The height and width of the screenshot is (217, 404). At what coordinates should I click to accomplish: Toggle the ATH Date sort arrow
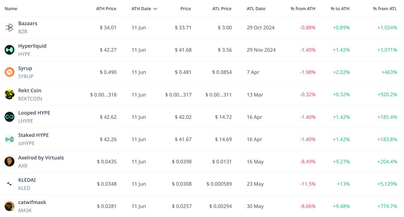coord(155,9)
